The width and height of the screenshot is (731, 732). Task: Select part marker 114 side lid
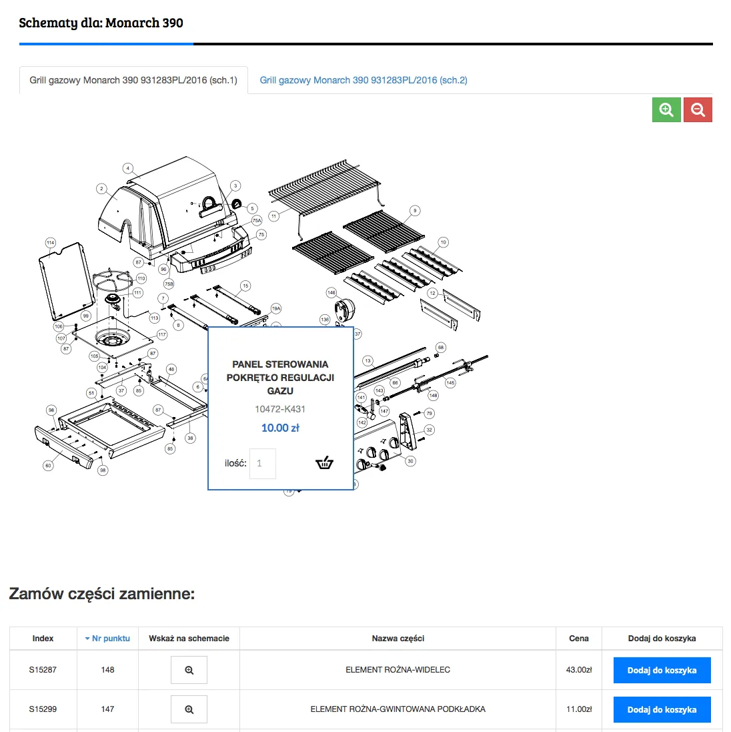51,243
